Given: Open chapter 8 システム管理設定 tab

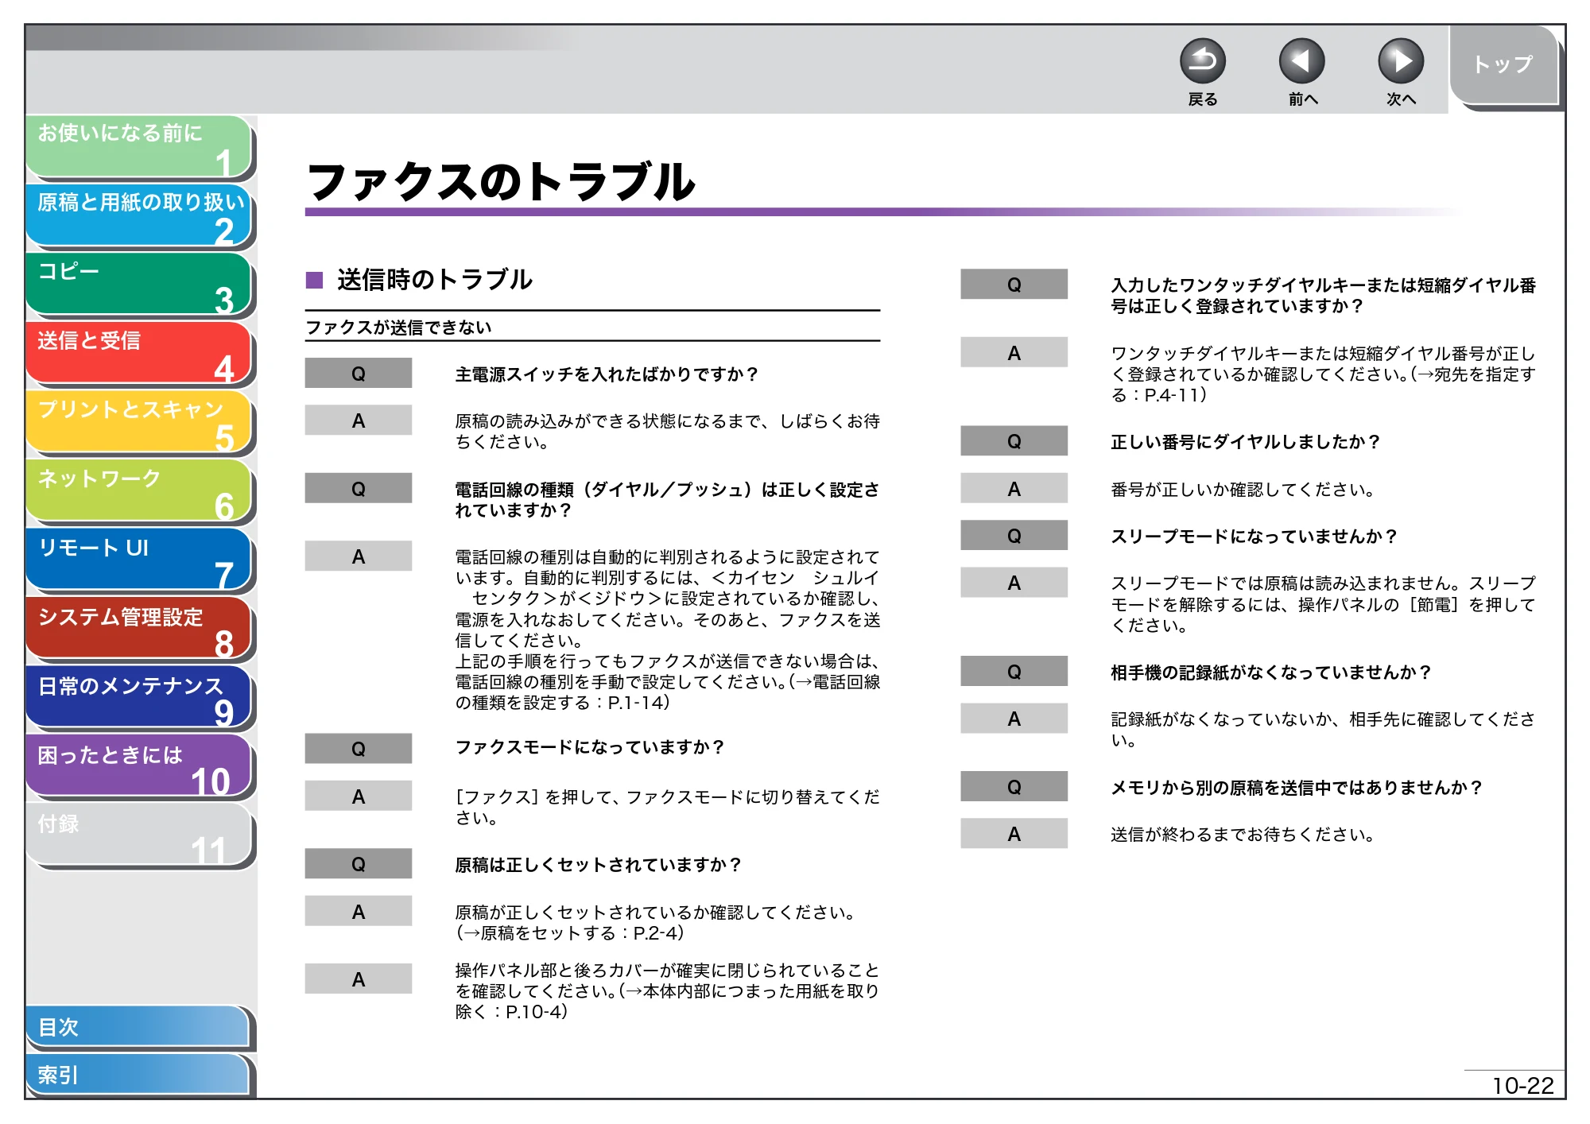Looking at the screenshot, I should pos(139,629).
